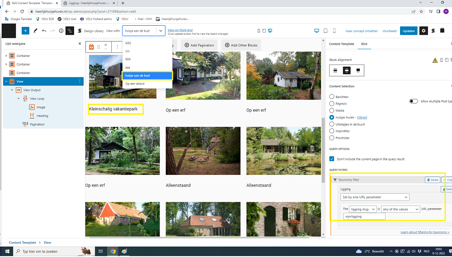The height and width of the screenshot is (257, 452).
Task: Select the Pagina's radio button
Action: (x=332, y=103)
